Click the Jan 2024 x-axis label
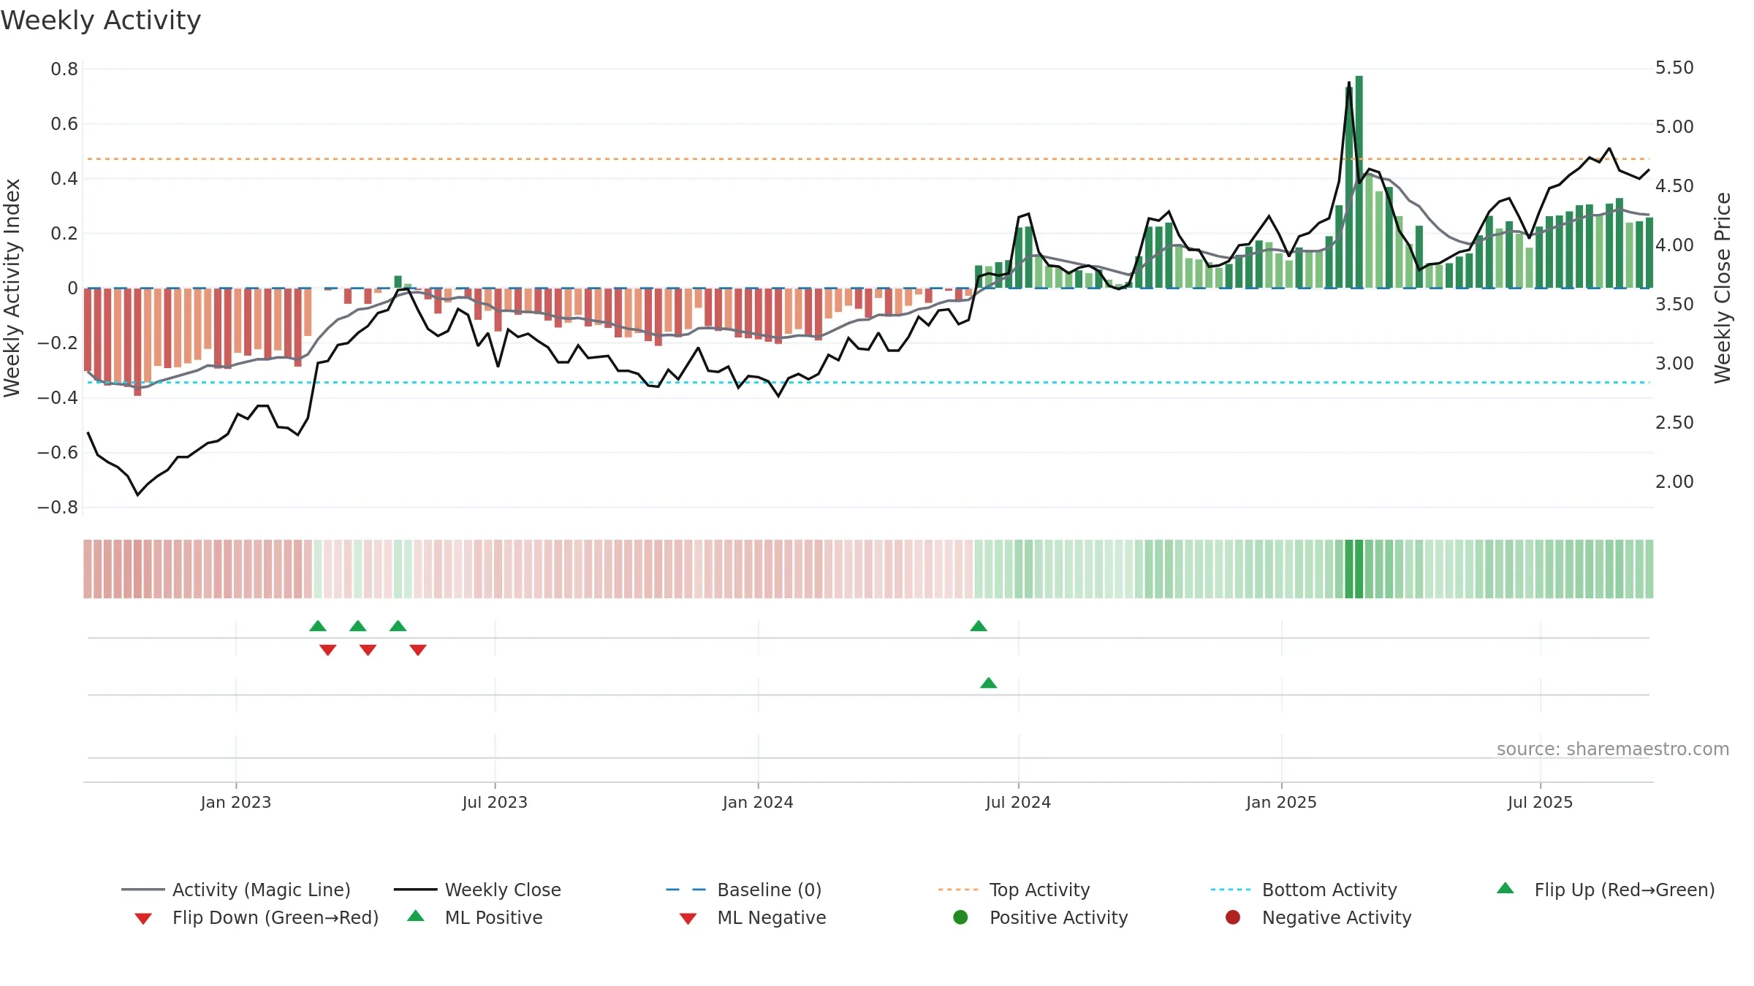 tap(758, 802)
